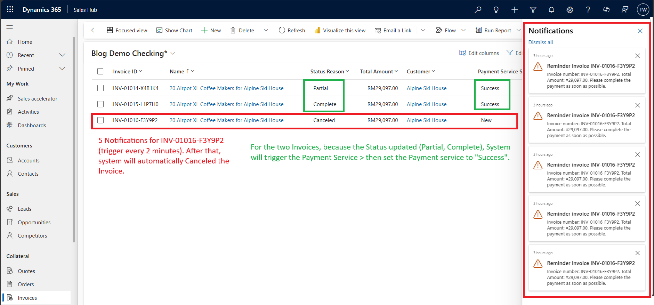The height and width of the screenshot is (305, 654).
Task: Check the INV-01016-F3Y9P2 row checkbox
Action: [100, 120]
